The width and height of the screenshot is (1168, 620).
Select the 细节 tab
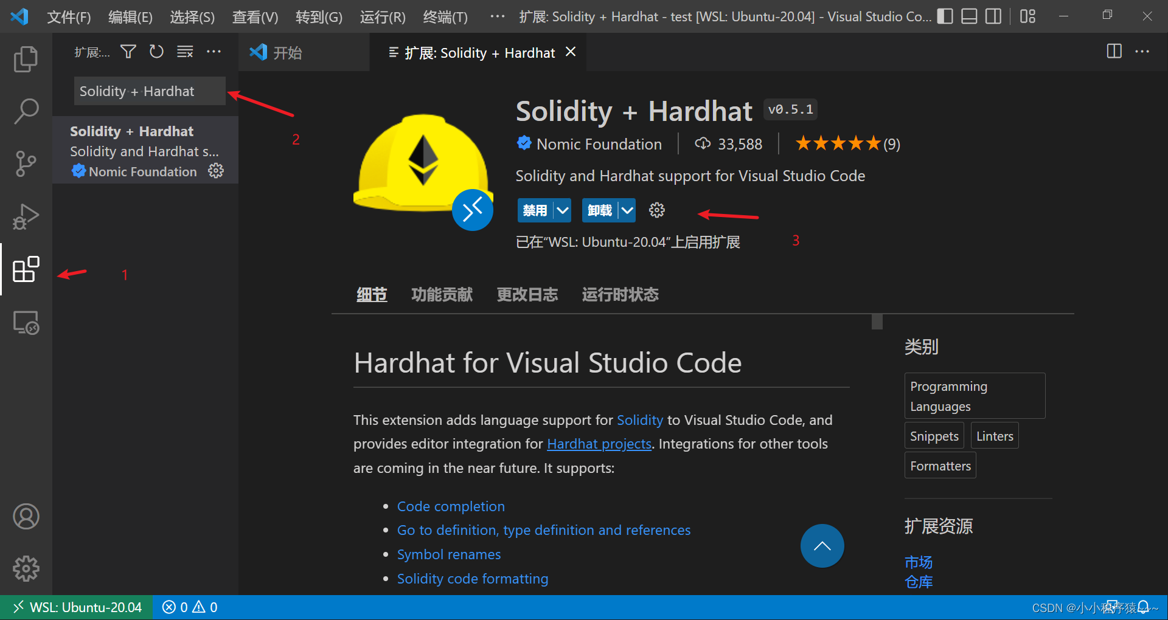tap(372, 295)
